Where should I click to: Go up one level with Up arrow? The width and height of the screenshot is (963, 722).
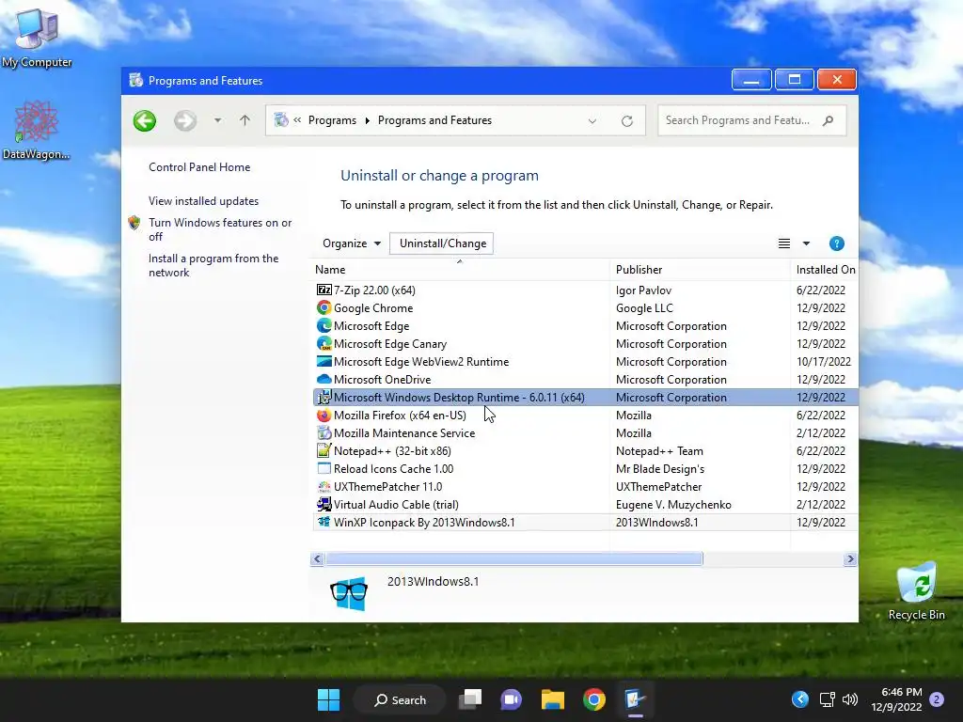[x=245, y=120]
